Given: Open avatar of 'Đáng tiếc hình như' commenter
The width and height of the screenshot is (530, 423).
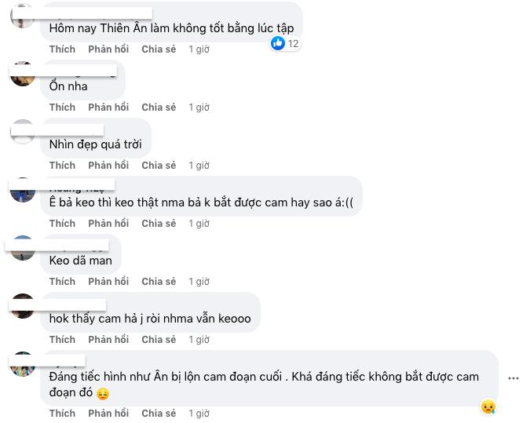Looking at the screenshot, I should click(23, 364).
